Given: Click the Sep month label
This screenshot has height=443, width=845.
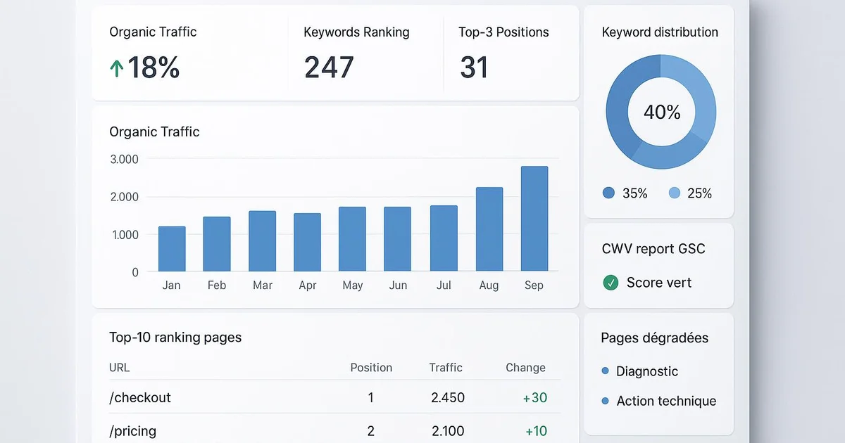Looking at the screenshot, I should (534, 285).
